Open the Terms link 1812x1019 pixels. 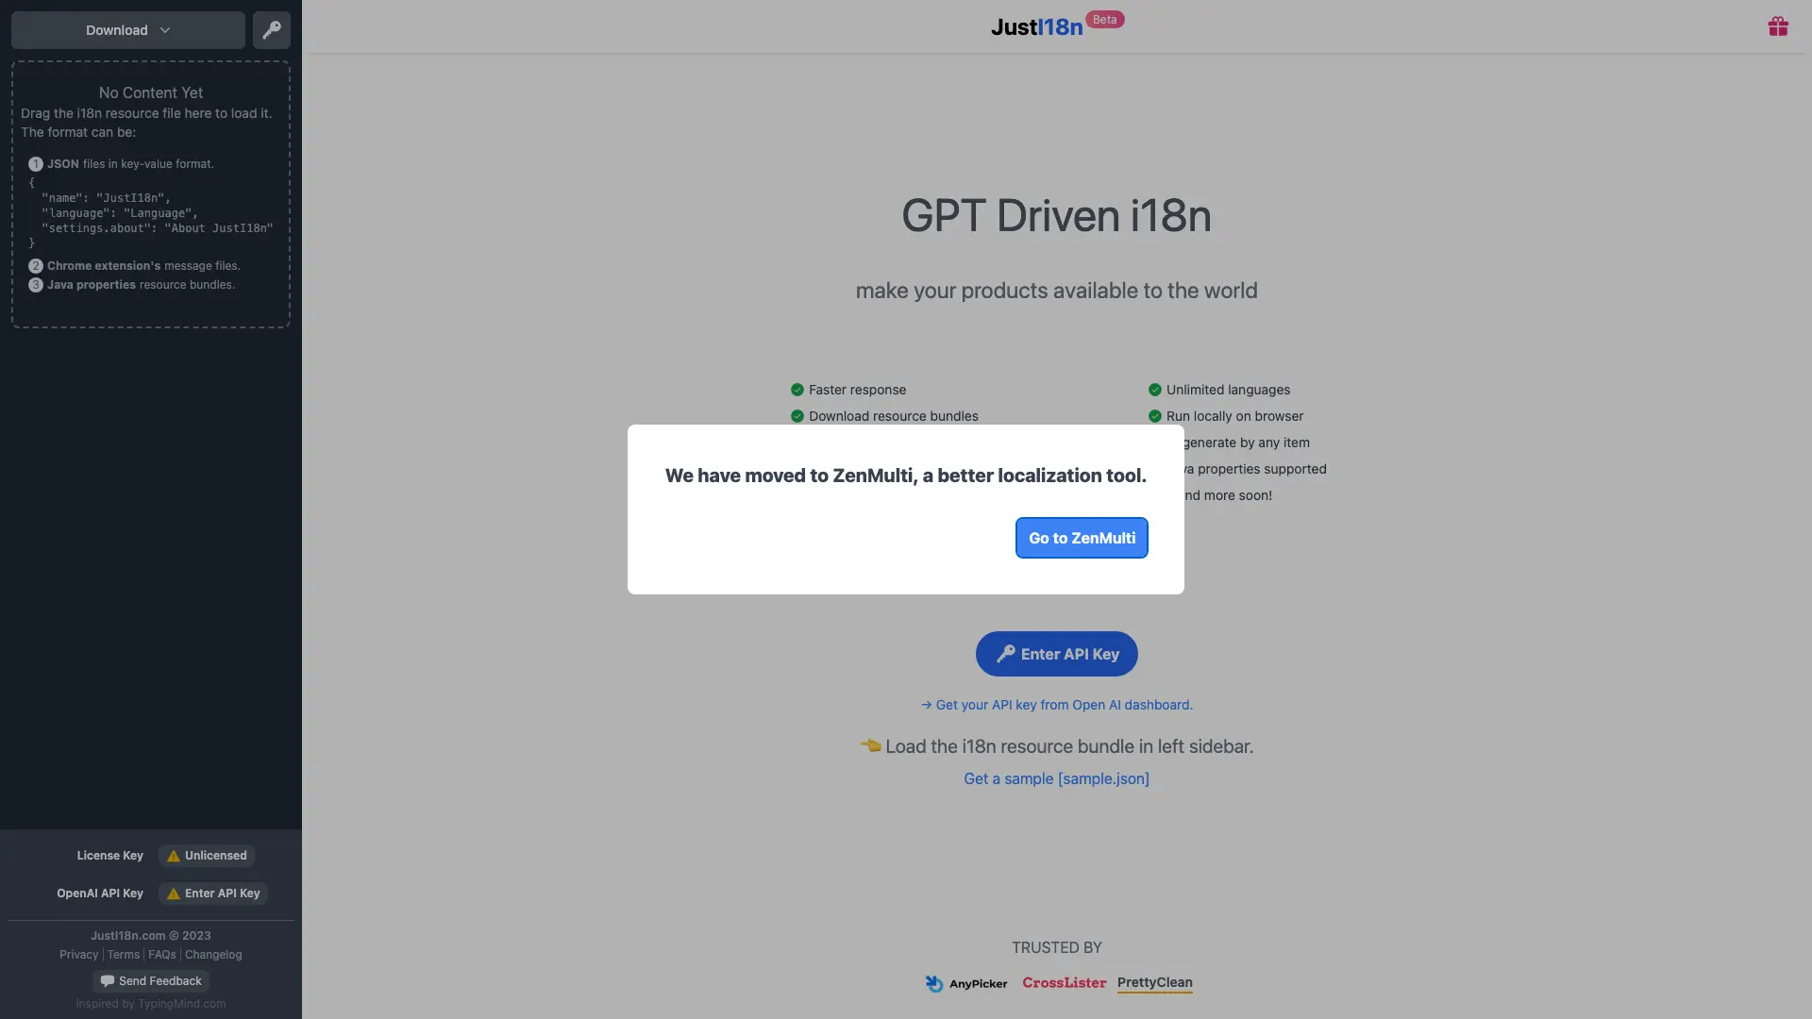pyautogui.click(x=124, y=955)
